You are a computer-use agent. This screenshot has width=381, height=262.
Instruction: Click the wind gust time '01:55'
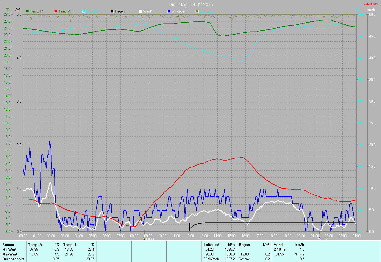(x=280, y=254)
